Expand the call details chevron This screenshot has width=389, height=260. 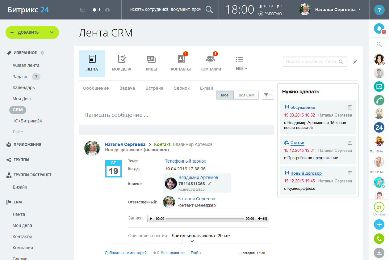click(192, 241)
